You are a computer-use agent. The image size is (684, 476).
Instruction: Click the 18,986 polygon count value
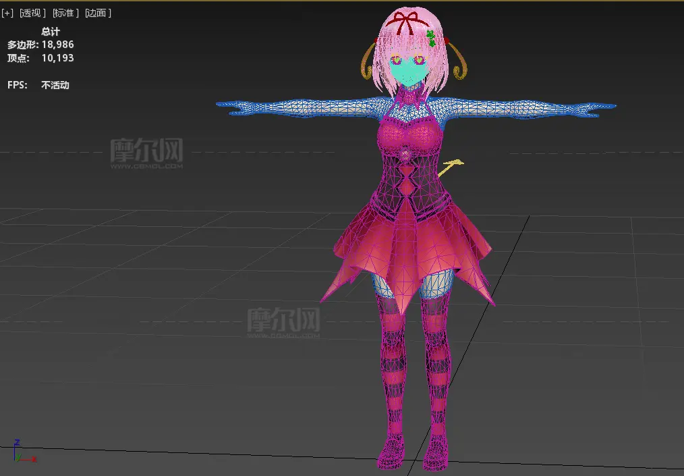pyautogui.click(x=57, y=45)
